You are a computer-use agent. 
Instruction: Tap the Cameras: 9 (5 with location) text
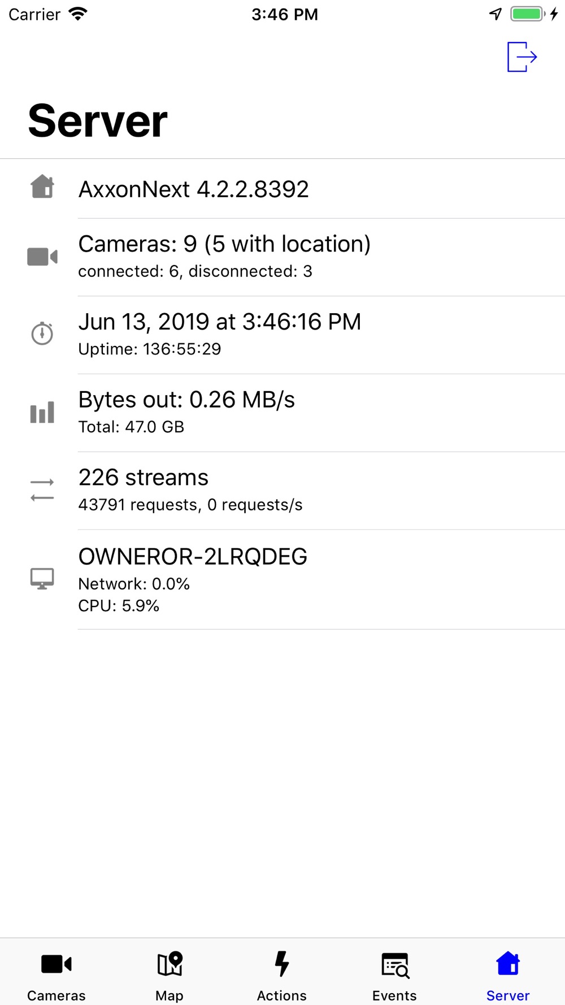(224, 244)
